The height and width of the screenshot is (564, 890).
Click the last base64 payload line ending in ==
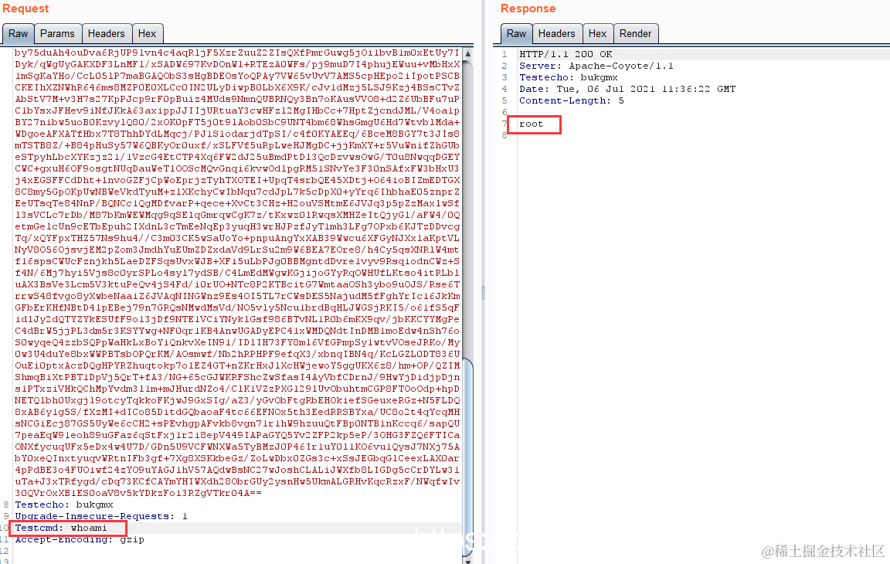[138, 493]
